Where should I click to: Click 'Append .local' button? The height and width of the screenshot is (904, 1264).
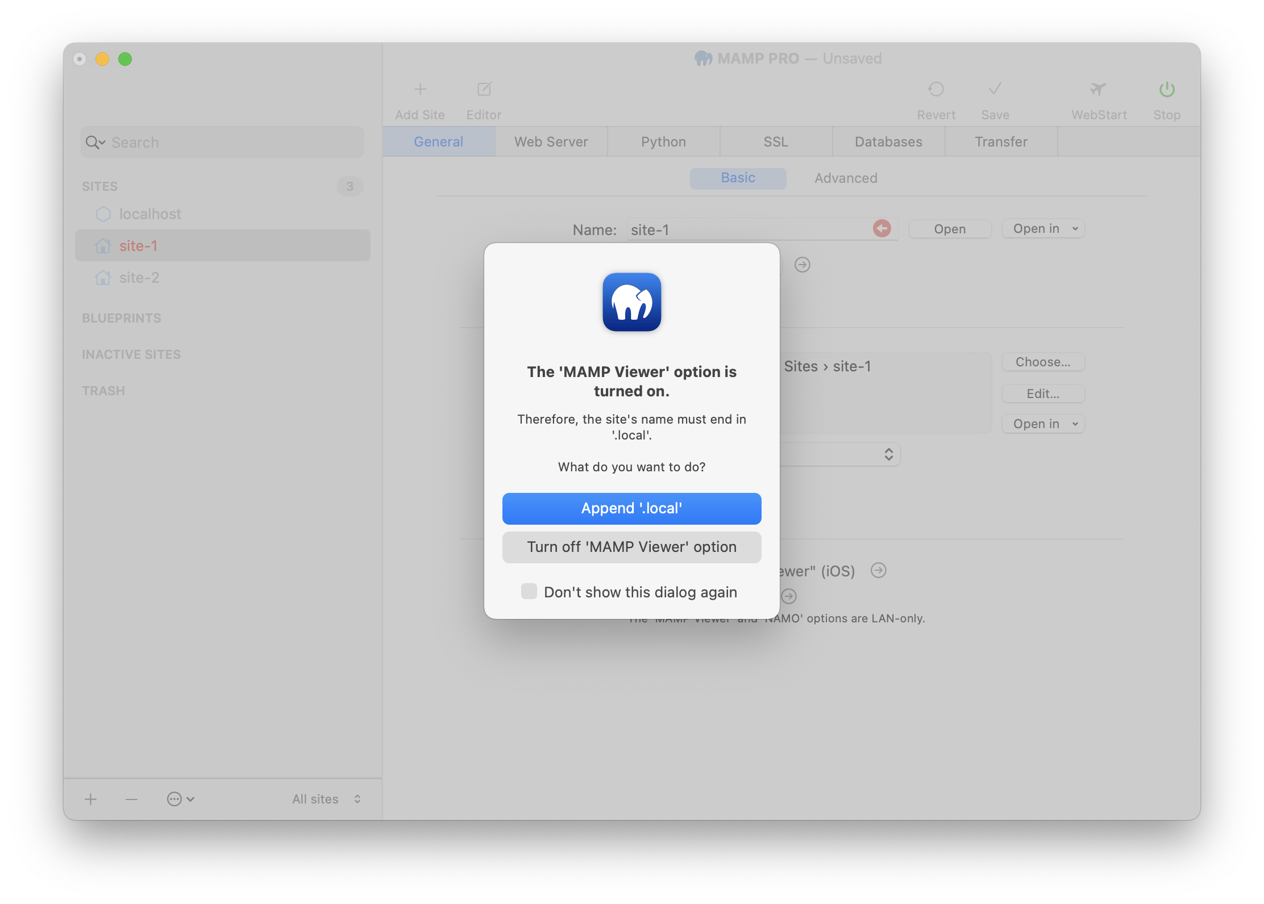click(x=631, y=508)
